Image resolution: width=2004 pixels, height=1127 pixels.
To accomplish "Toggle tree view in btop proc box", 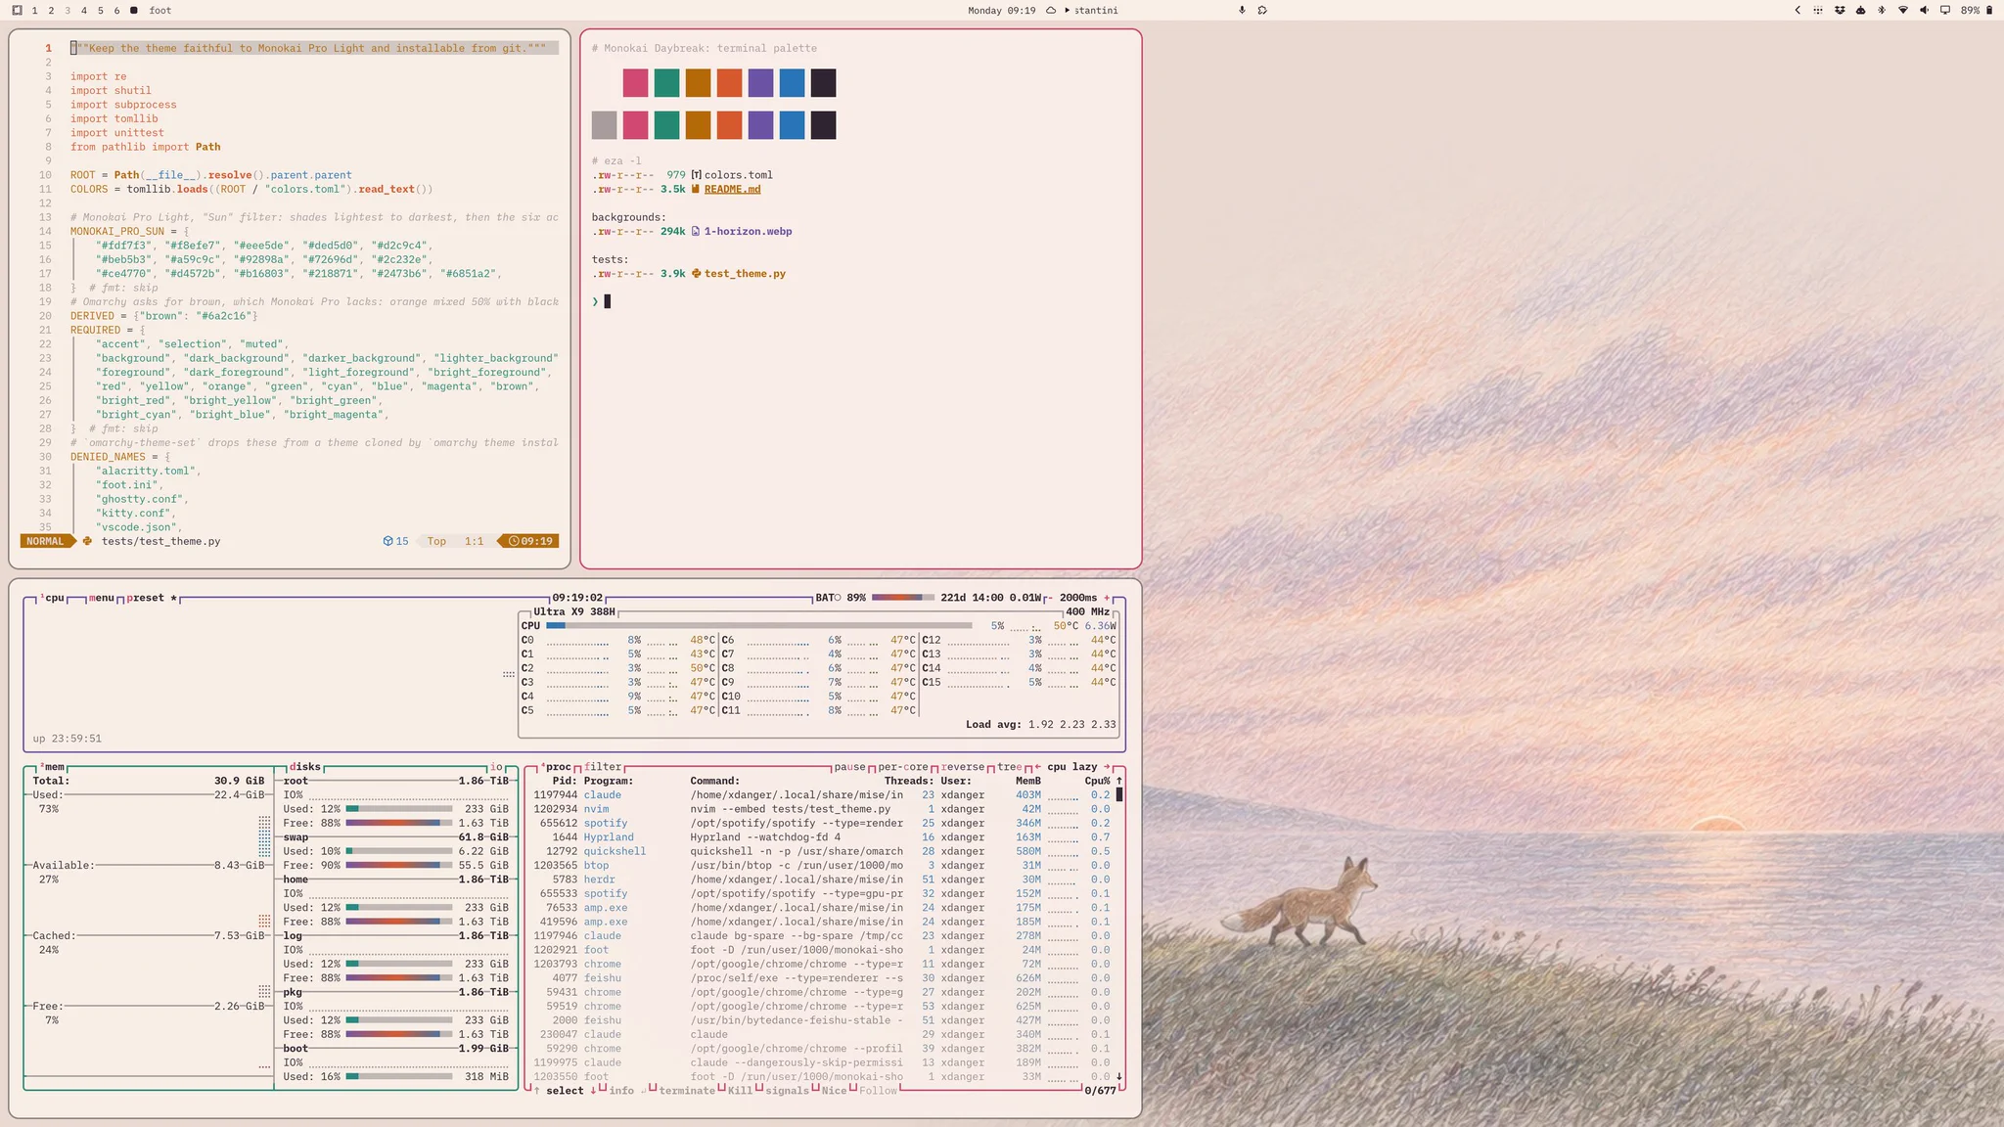I will [1009, 767].
